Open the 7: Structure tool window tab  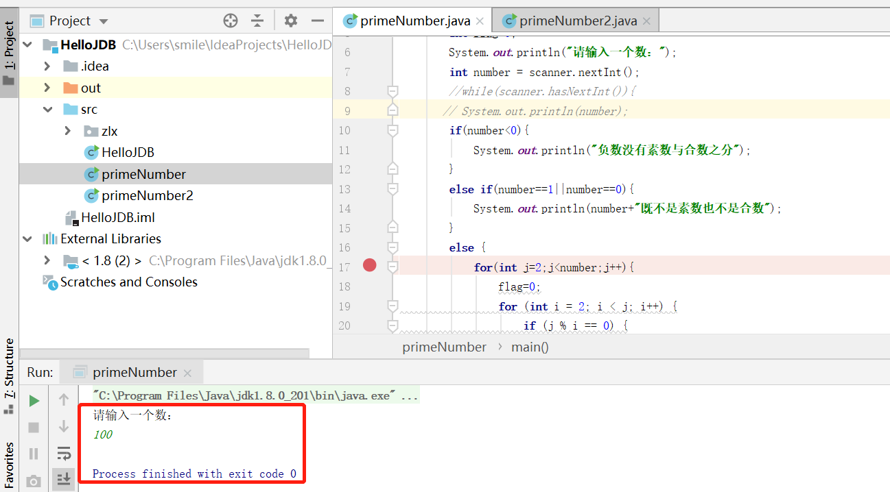(9, 376)
